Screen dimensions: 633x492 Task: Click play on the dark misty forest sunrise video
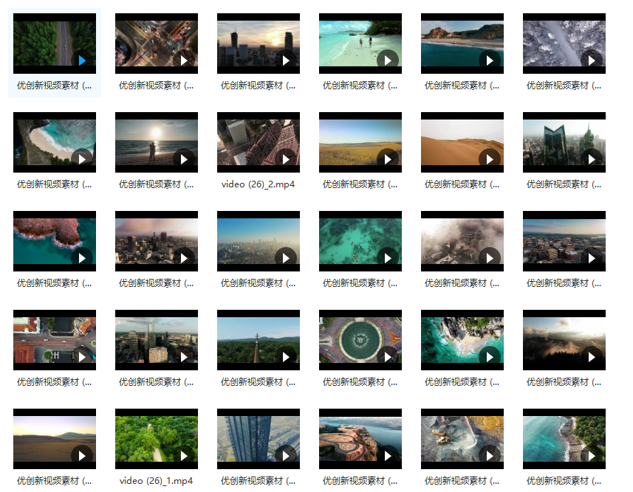point(592,357)
